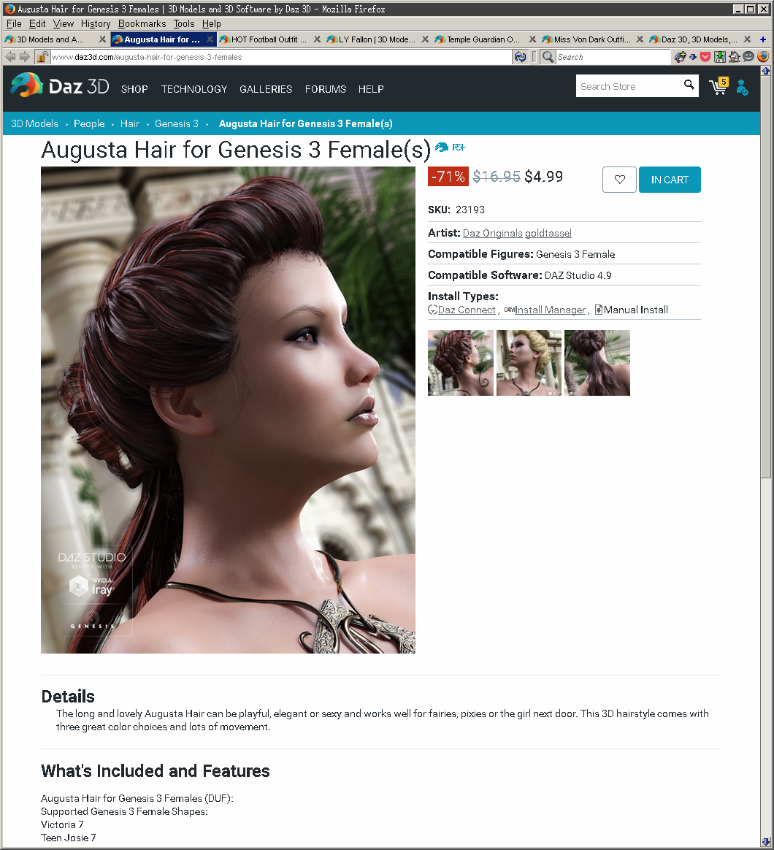Screen dimensions: 774x850
Task: Switch to the 'Daz 3D, 3D Models,...' tab
Action: tap(700, 39)
